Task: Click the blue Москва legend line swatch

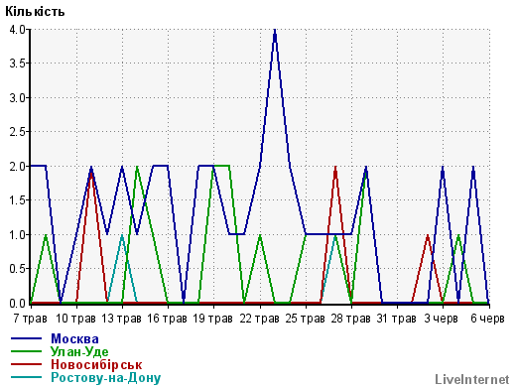Action: (27, 338)
